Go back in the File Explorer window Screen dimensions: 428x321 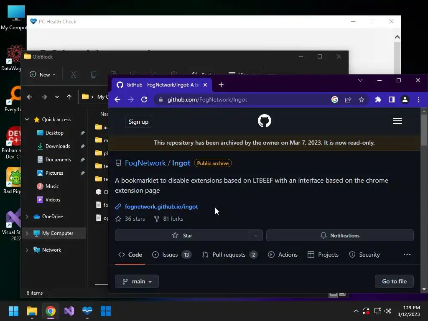point(30,97)
